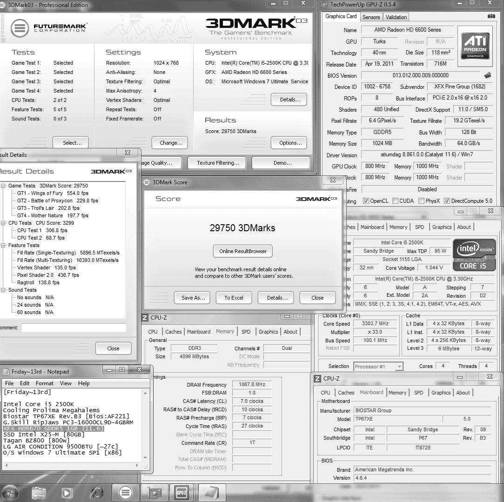Click the Comment input field in Result Details
Image resolution: width=504 pixels, height=502 pixels.
click(x=74, y=328)
